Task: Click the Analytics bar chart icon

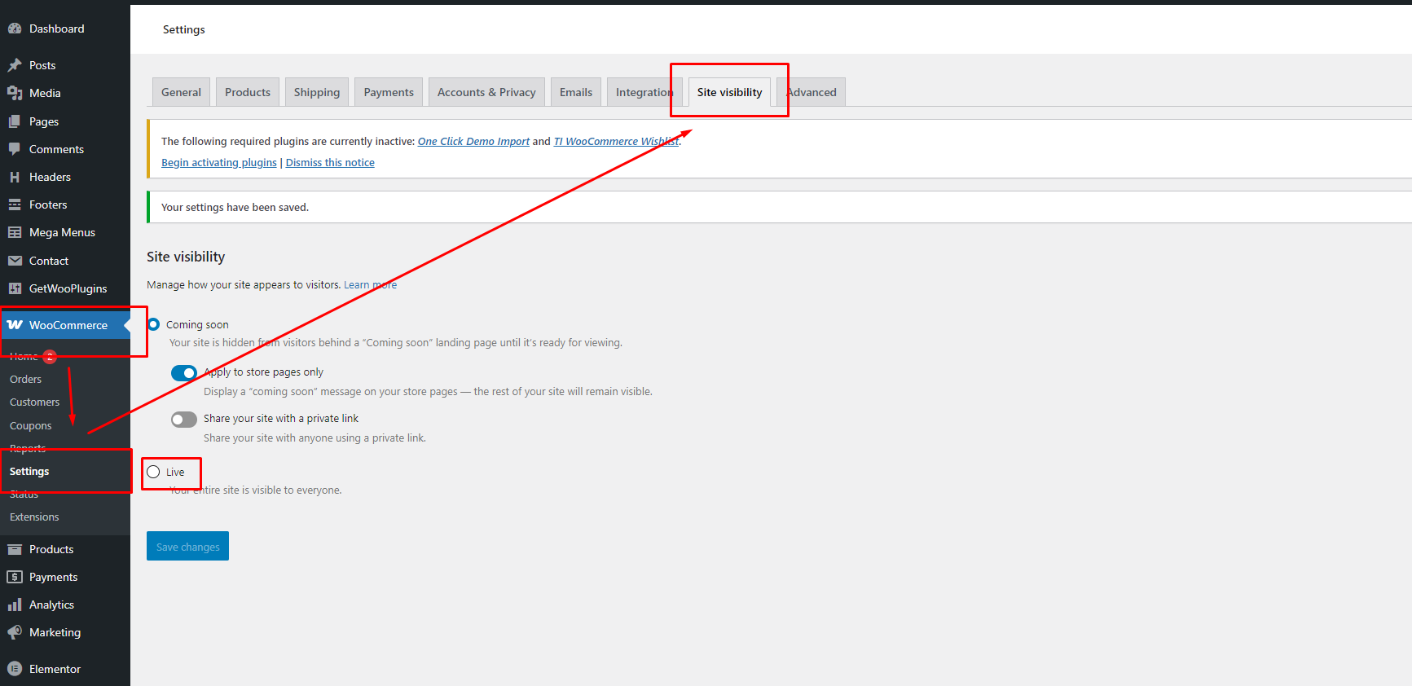Action: (15, 605)
